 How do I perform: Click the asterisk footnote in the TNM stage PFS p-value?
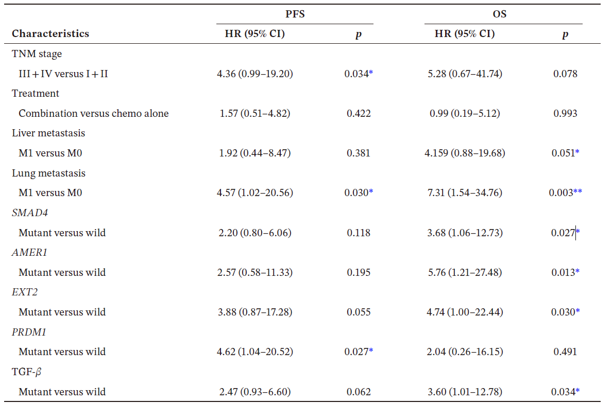[x=371, y=73]
